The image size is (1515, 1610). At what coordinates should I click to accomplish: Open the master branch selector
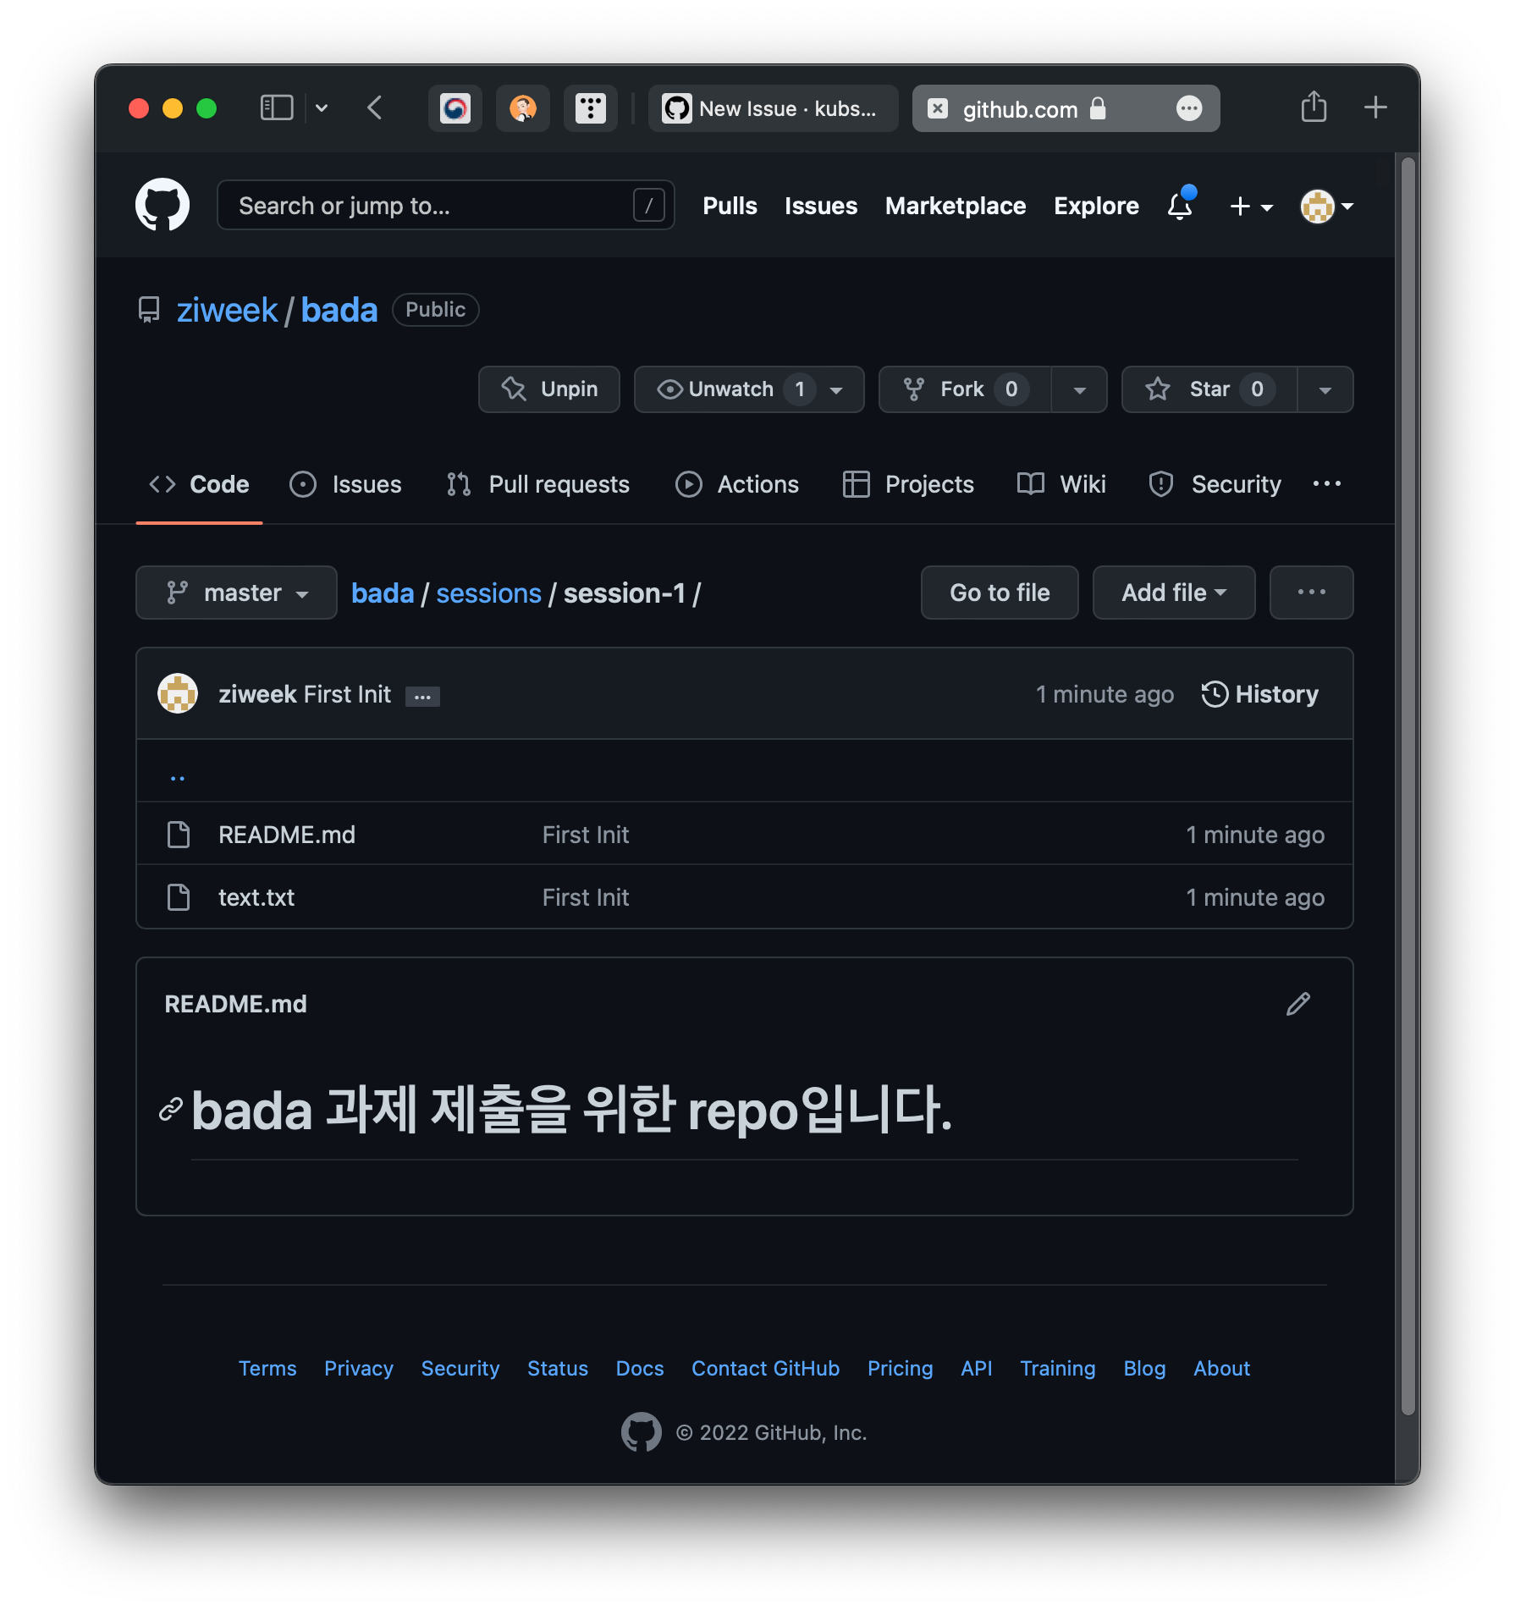click(236, 593)
